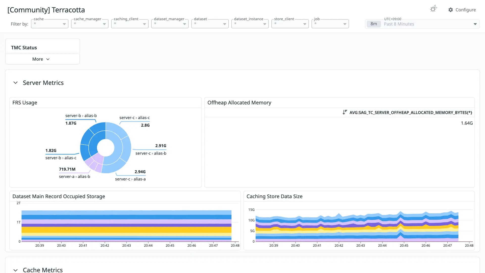Viewport: 485px width, 273px height.
Task: Click the server-c › alias-b label
Action: tap(151, 153)
